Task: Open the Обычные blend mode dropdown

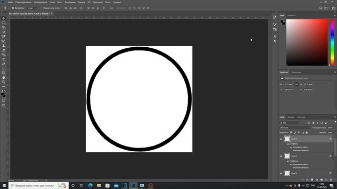Action: click(x=295, y=128)
